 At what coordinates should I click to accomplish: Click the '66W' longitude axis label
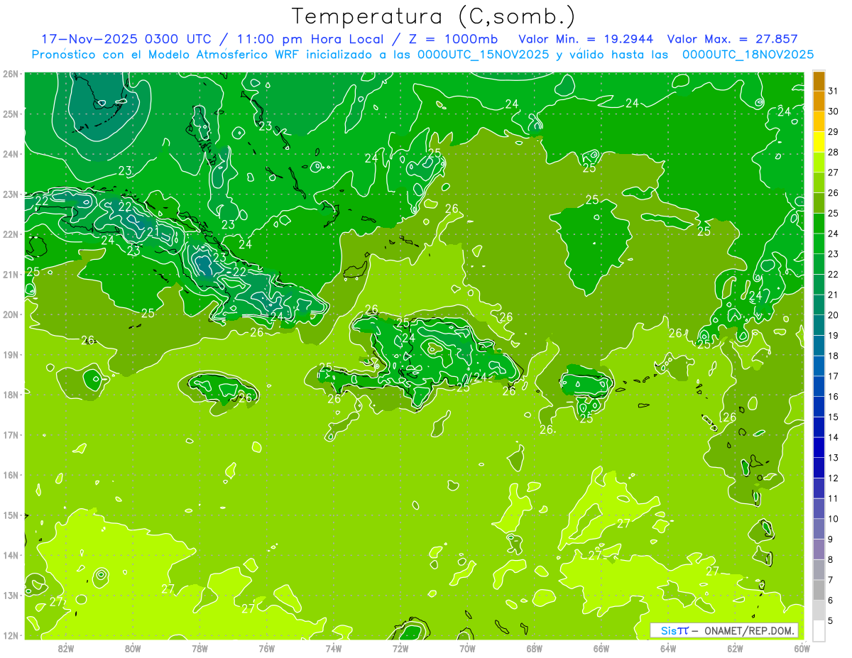(601, 648)
